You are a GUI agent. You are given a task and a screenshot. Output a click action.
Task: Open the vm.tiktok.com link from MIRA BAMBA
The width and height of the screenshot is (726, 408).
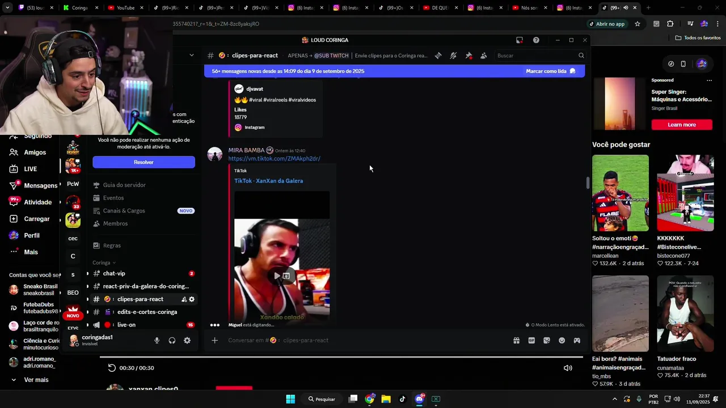(x=274, y=159)
